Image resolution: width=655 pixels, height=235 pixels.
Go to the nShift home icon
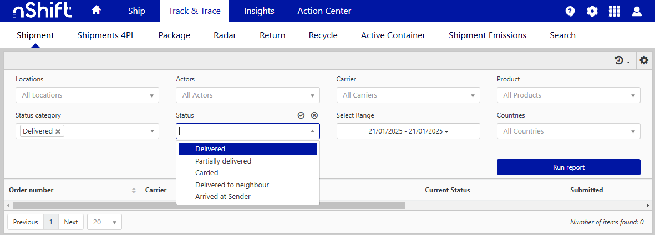[x=97, y=11]
